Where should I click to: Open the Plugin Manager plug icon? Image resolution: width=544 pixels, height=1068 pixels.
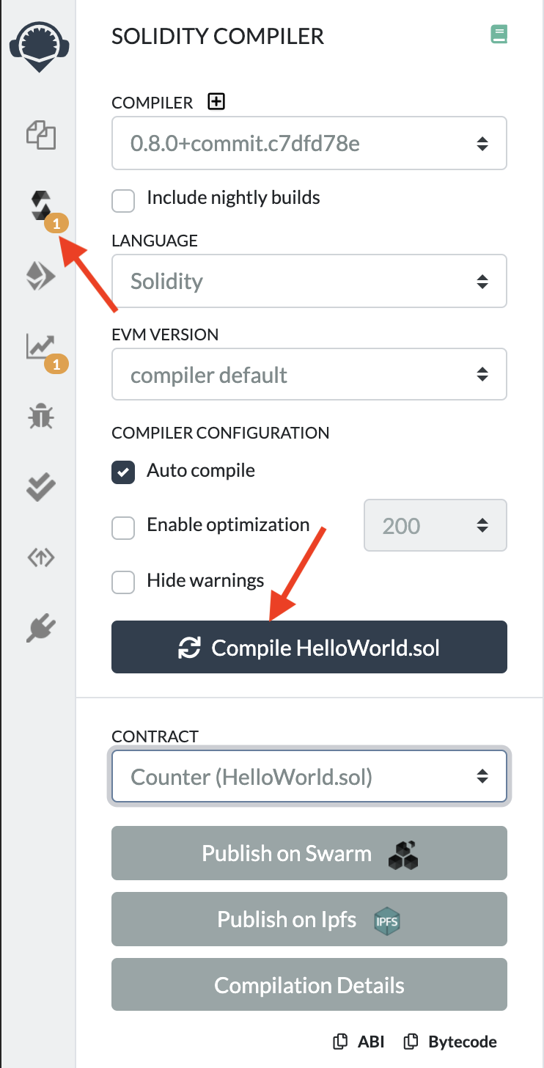[41, 628]
